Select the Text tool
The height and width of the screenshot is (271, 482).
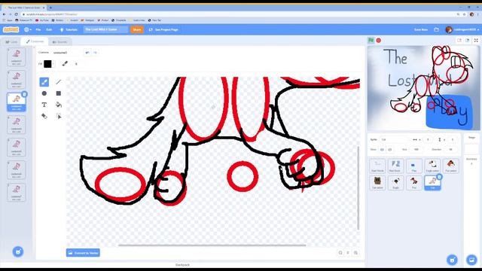(x=44, y=105)
